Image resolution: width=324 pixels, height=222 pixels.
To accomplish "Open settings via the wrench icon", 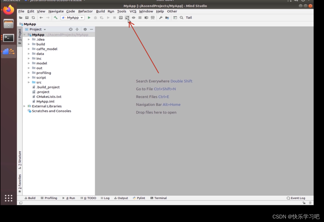I will click(x=161, y=18).
